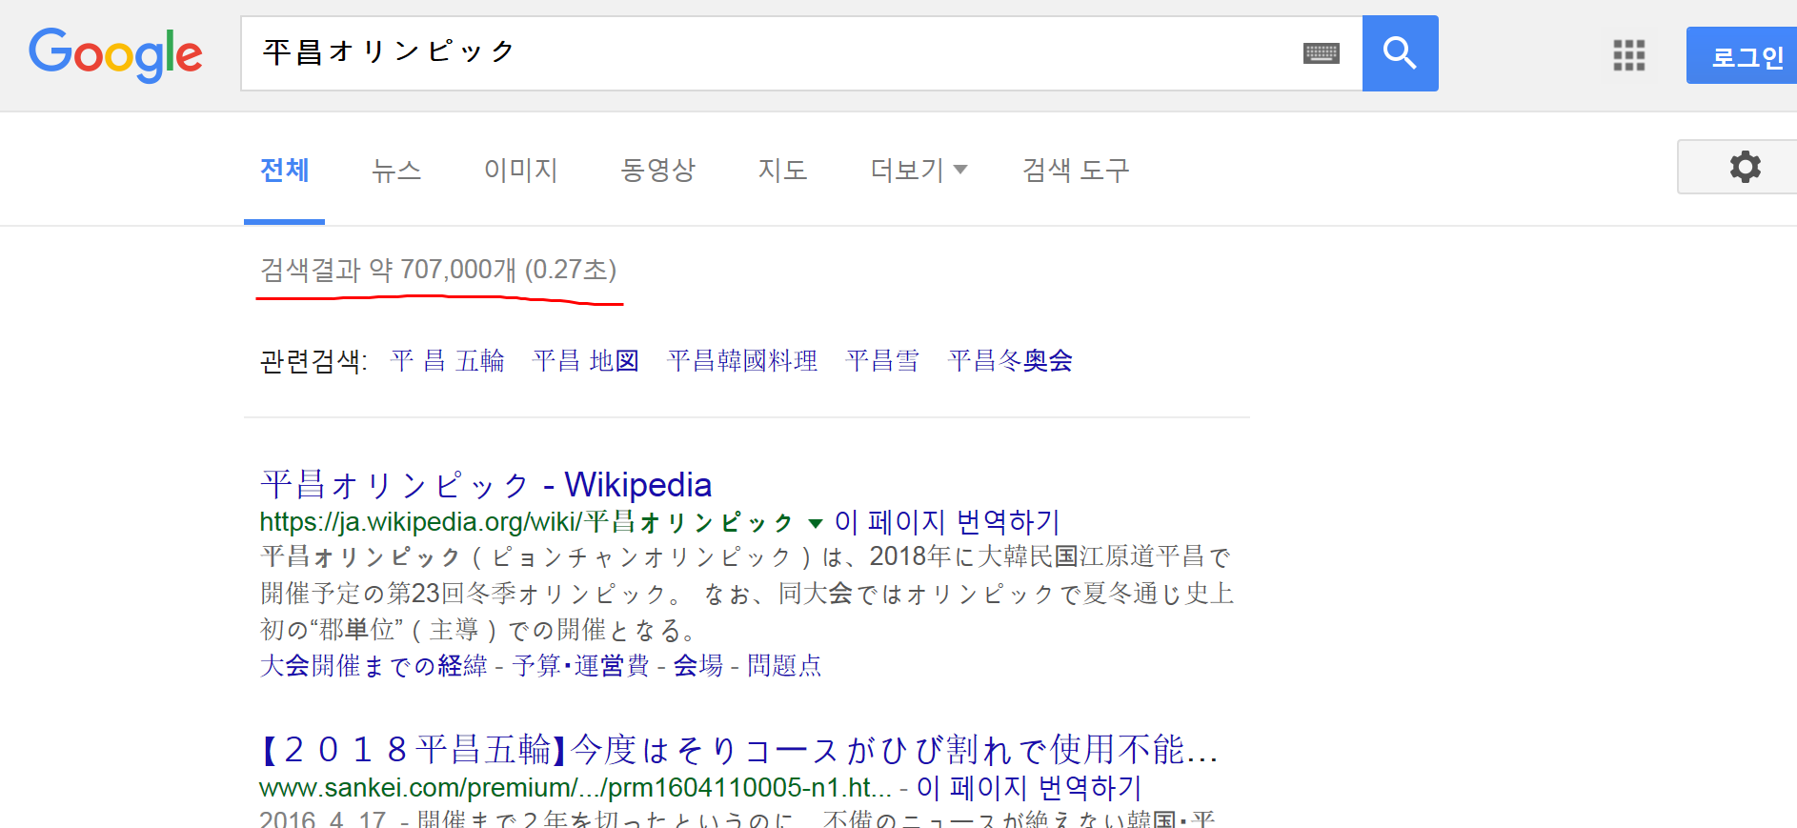The image size is (1797, 828).
Task: Click related search 平昌 地図
Action: pyautogui.click(x=585, y=361)
